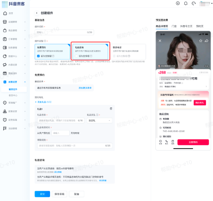The width and height of the screenshot is (213, 201).
Task: Expand the 财务管理 sidebar menu chevron
Action: tap(25, 48)
